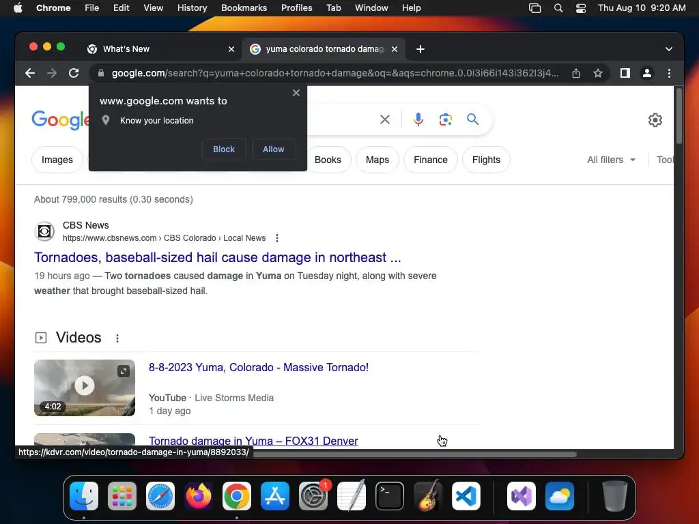Search by image with Google Lens icon
Screen dimensions: 699x524
pyautogui.click(x=445, y=119)
